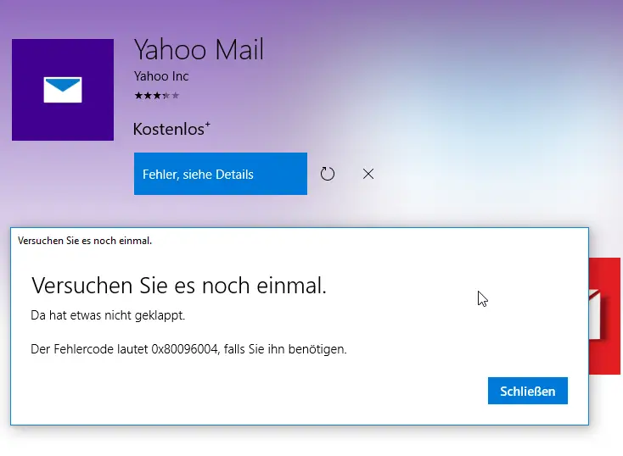Image resolution: width=623 pixels, height=456 pixels.
Task: Select the Yahoo Mail title text
Action: coord(199,50)
